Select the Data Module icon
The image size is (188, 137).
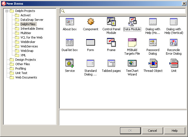pos(132,22)
